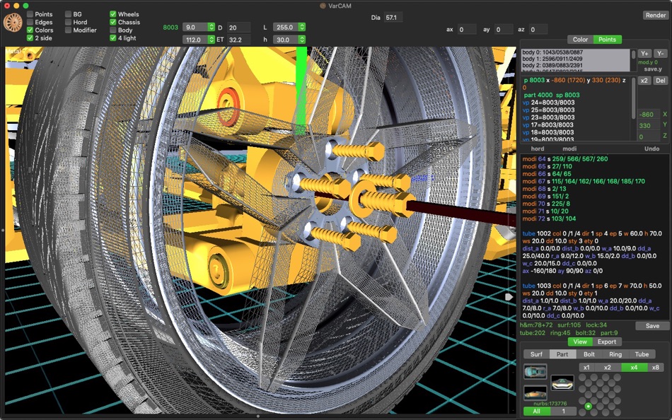Screen dimensions: 672x420
Task: Enable the Edges checkbox
Action: (30, 23)
